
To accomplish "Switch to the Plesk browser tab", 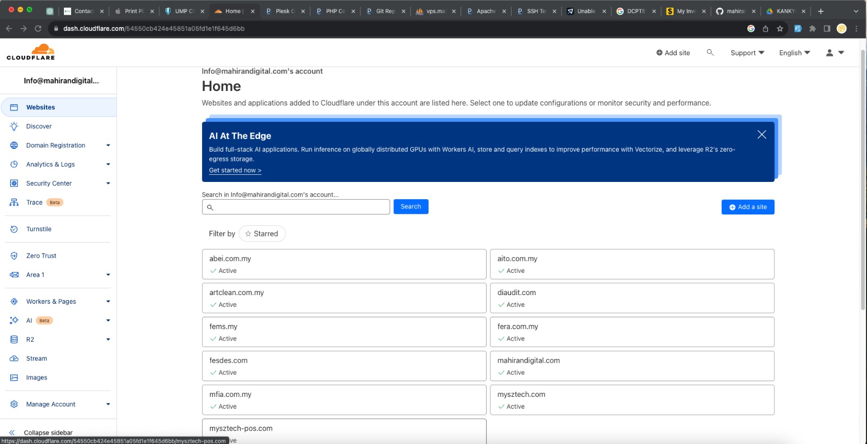I will click(x=284, y=11).
